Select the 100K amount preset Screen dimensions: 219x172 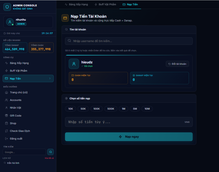point(97,109)
